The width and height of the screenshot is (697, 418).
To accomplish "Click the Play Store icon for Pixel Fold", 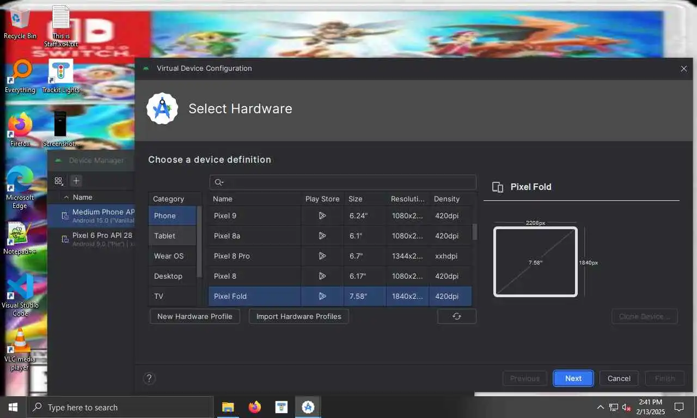I will pyautogui.click(x=322, y=296).
